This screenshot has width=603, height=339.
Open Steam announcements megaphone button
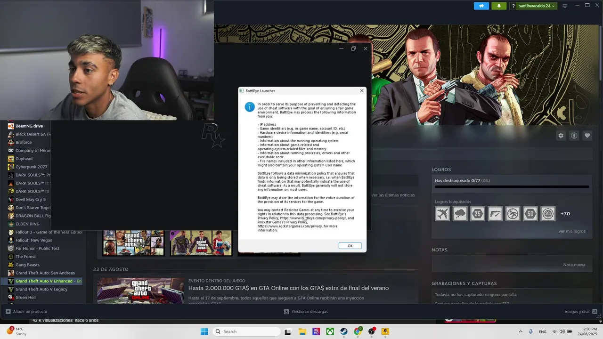point(481,6)
